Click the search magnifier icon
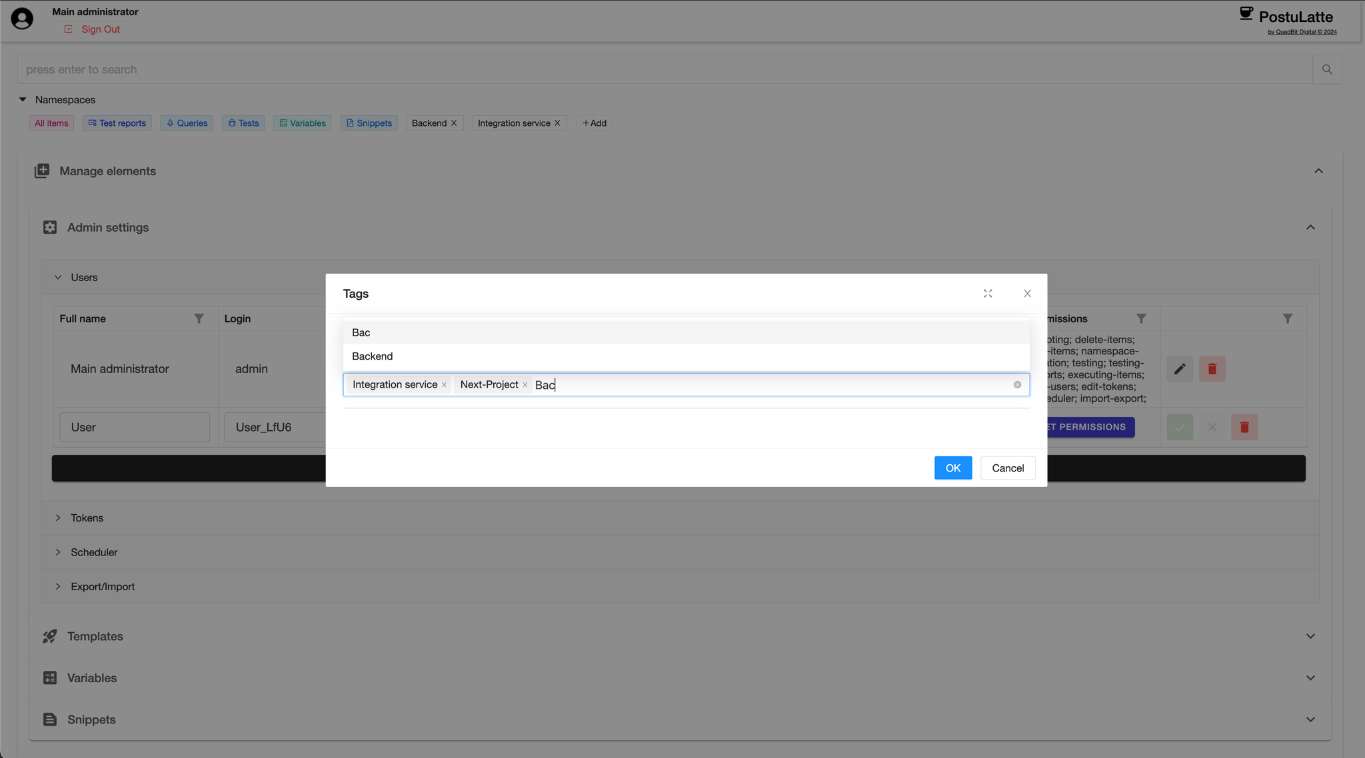 1327,69
